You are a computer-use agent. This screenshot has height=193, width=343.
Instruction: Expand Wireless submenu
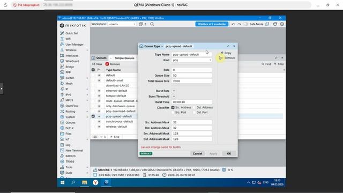[x=87, y=50]
